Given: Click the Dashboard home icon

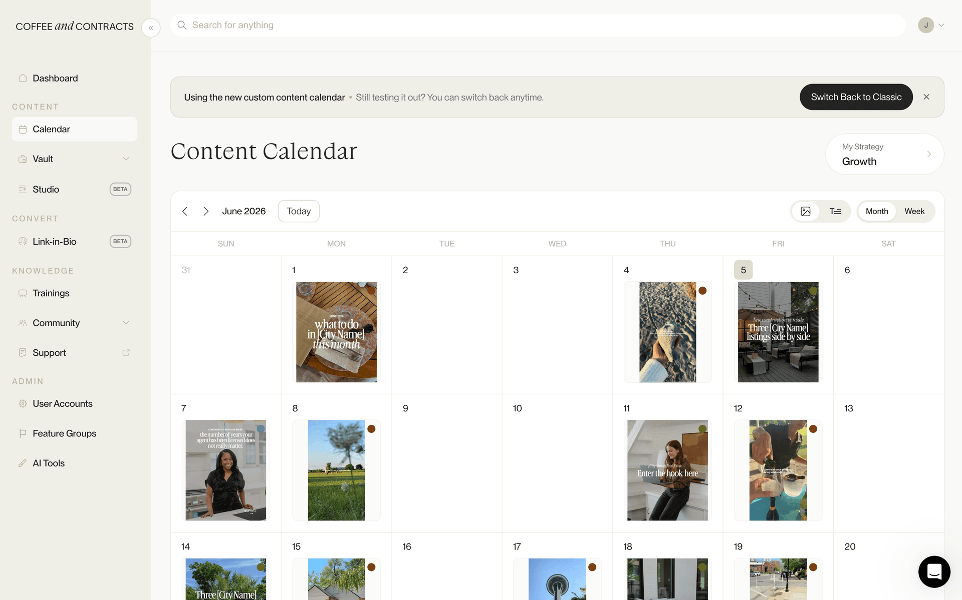Looking at the screenshot, I should point(23,78).
